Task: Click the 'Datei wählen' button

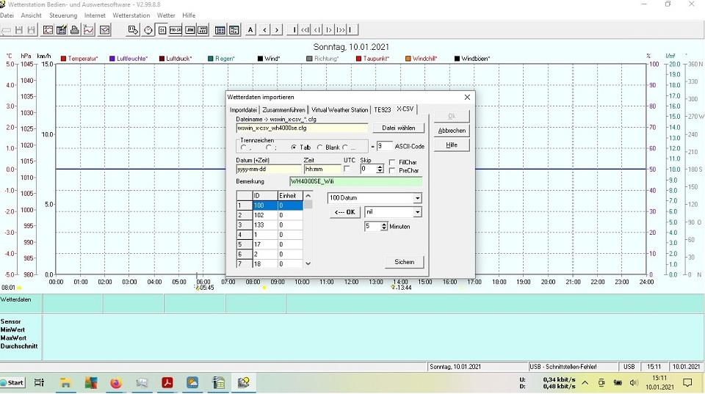Action: click(399, 128)
